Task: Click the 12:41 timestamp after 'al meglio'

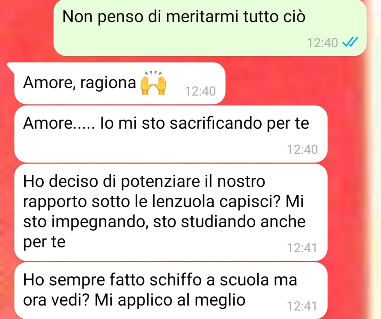Action: (x=302, y=306)
